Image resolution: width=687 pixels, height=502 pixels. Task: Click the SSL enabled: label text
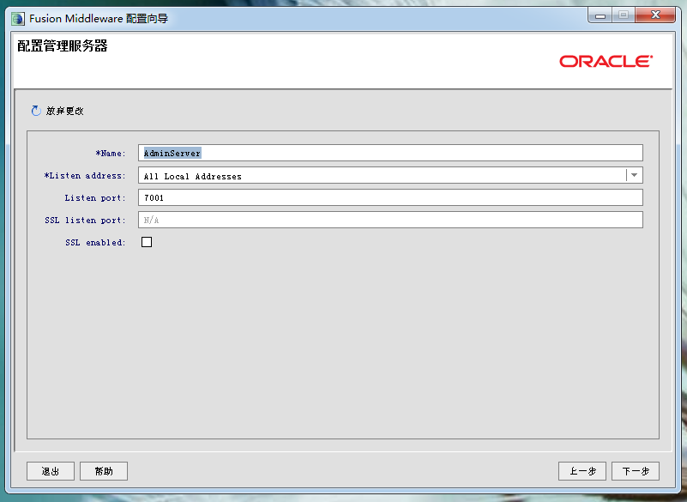95,243
